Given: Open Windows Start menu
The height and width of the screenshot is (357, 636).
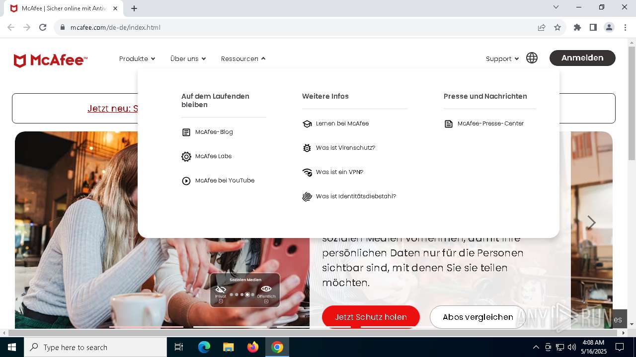Looking at the screenshot, I should point(12,347).
